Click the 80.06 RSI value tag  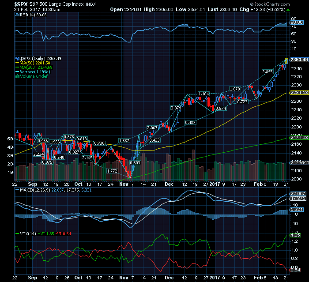[x=297, y=23]
